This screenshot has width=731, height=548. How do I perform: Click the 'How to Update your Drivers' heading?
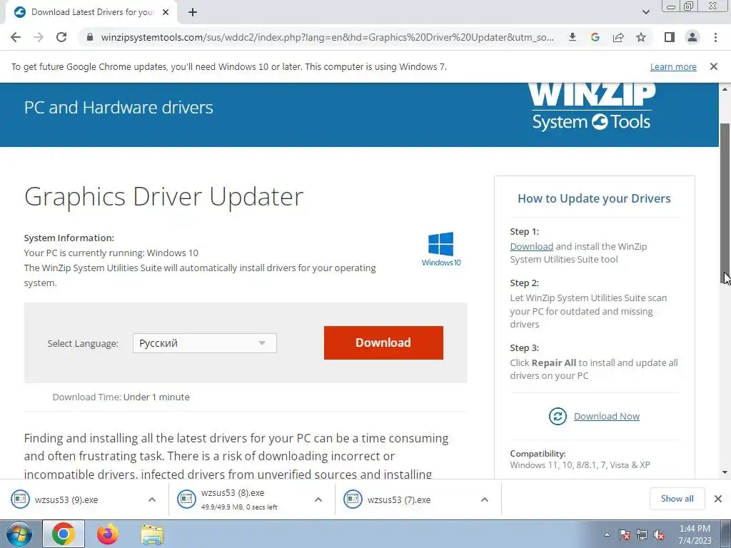click(594, 198)
